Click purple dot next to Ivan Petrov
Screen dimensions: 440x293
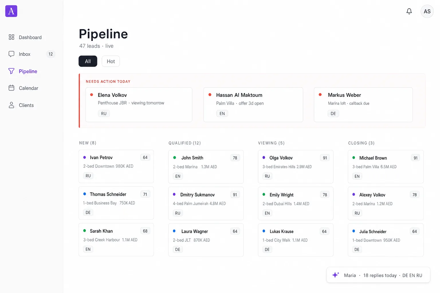[x=85, y=157]
